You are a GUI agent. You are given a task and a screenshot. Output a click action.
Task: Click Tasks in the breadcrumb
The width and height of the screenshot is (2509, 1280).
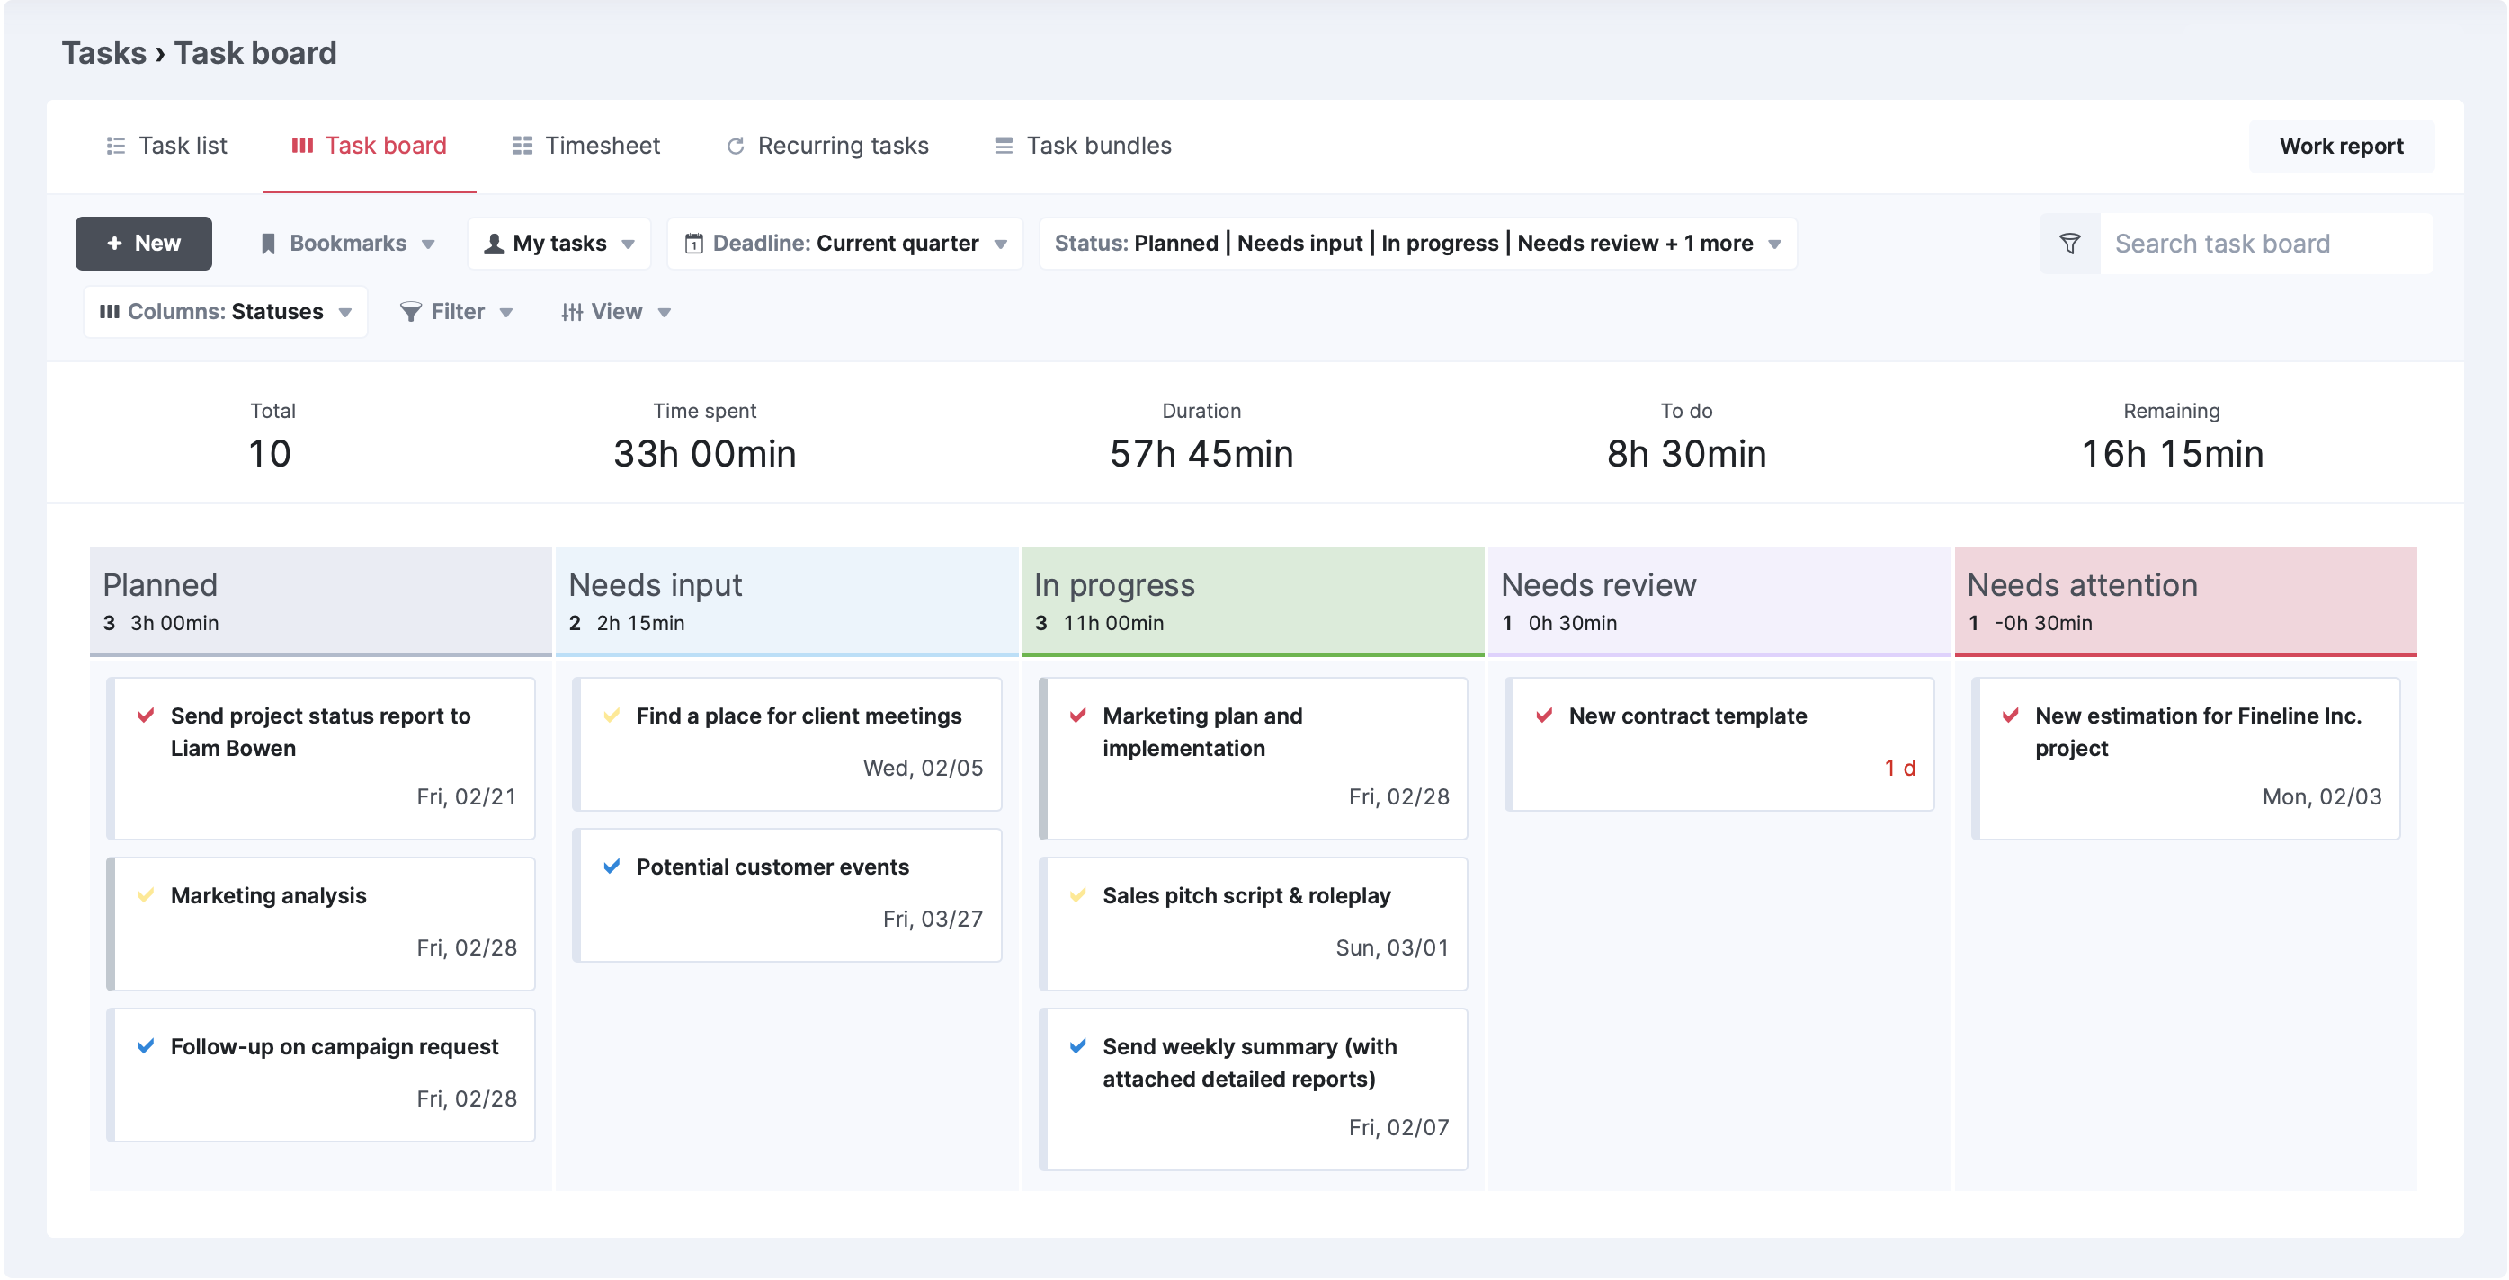click(x=104, y=52)
